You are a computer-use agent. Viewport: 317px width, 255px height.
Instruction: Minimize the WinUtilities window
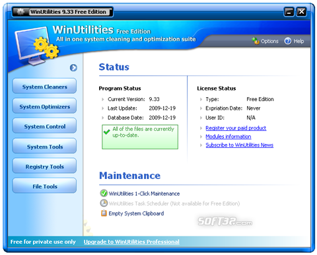pos(289,12)
